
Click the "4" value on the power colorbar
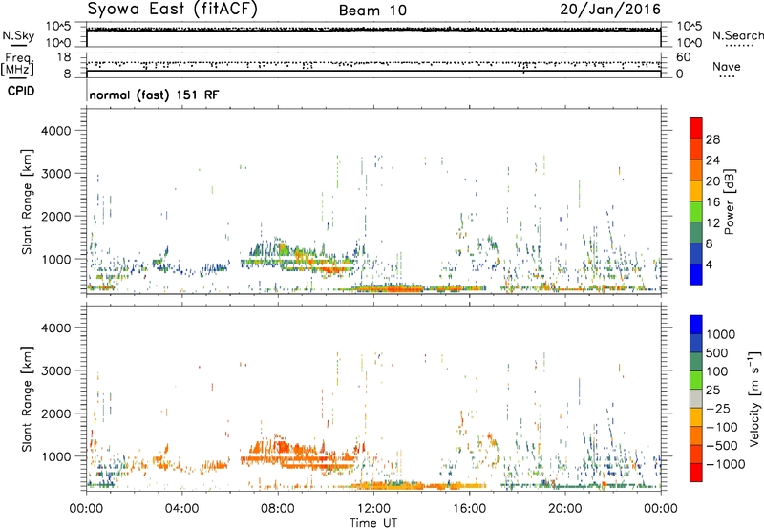point(710,264)
